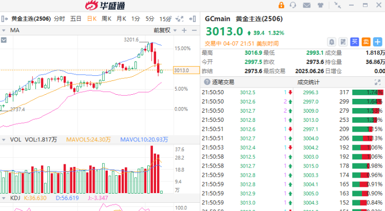Screen dimensions: 385x211
Task: Click the 华盛通 logo
Action: (x=105, y=6)
